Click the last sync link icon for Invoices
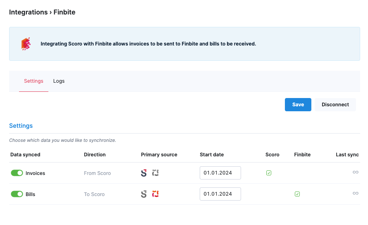 [356, 172]
